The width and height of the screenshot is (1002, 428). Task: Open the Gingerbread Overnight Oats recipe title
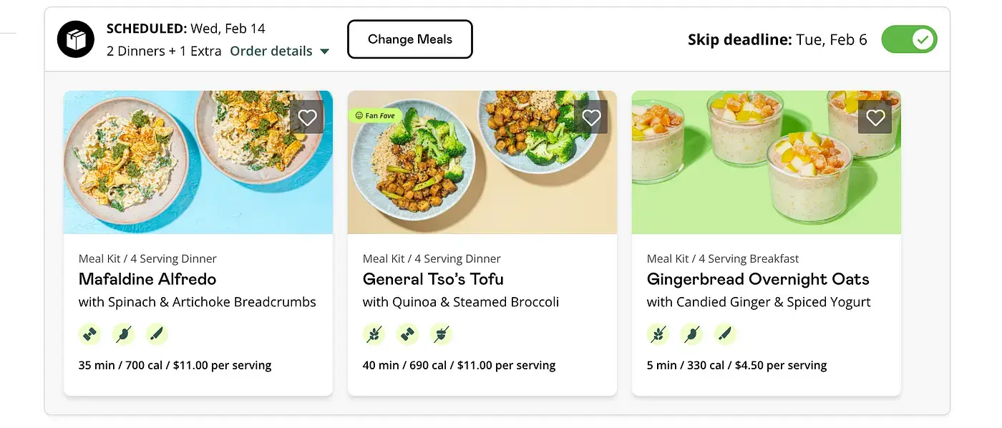758,279
